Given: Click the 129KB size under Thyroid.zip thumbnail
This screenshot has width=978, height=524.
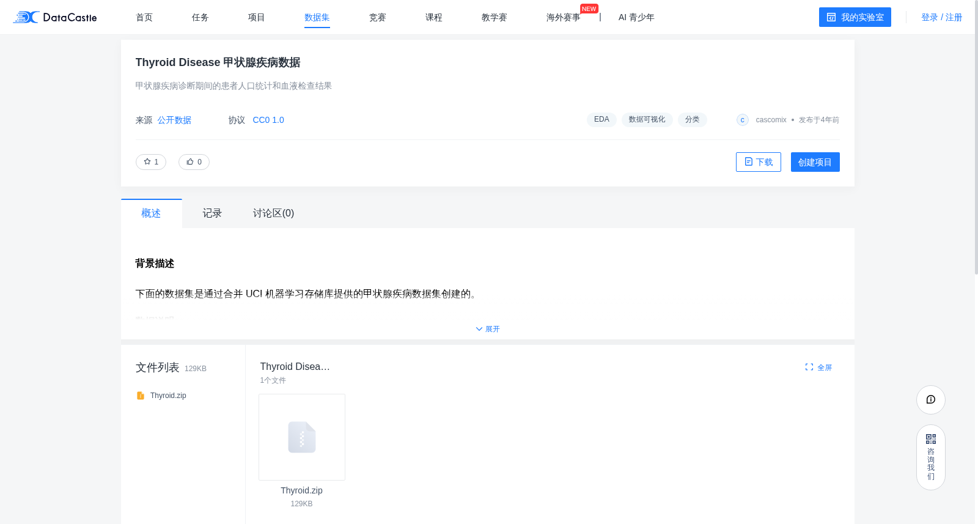Looking at the screenshot, I should coord(302,504).
